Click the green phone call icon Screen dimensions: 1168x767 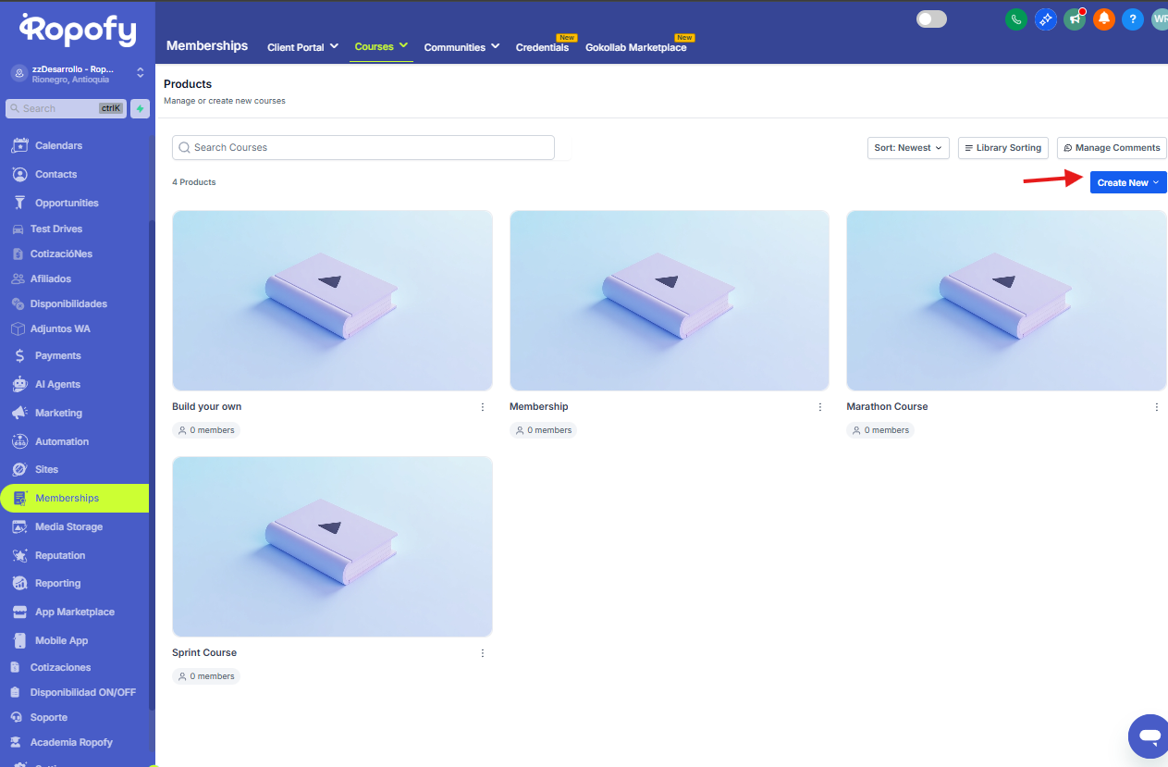(x=1016, y=19)
